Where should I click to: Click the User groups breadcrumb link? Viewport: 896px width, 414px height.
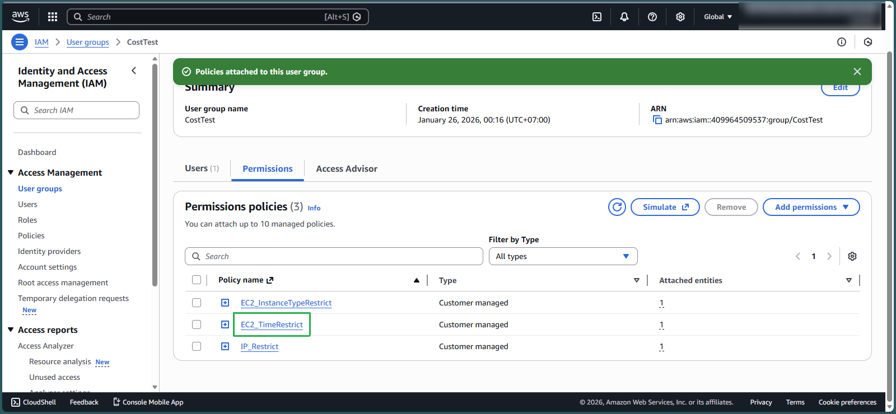(88, 42)
